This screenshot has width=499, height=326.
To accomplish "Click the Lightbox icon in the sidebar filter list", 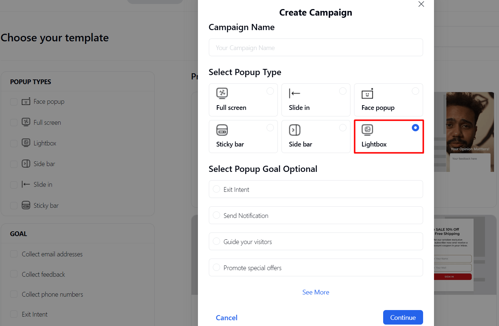I will [26, 143].
